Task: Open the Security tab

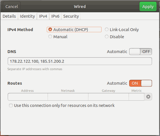Action: (x=71, y=16)
